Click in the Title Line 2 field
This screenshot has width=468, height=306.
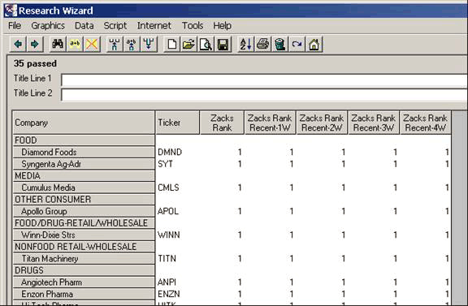click(264, 95)
